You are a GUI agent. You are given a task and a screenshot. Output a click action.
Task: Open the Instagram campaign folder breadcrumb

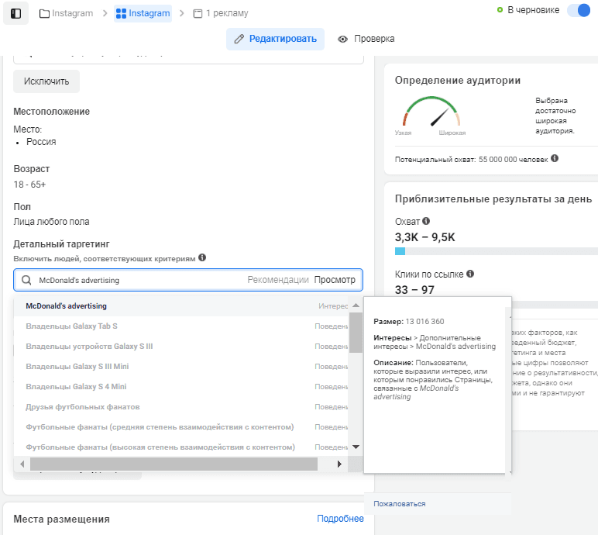(67, 13)
